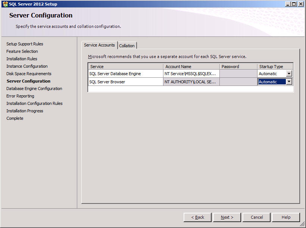306x228 pixels.
Task: Click the SQL Server setup title bar icon
Action: pos(5,4)
